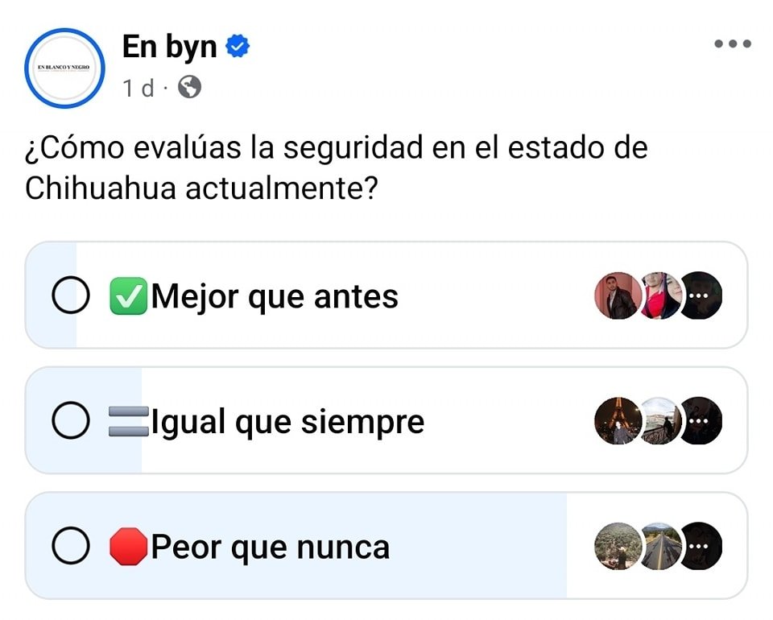Image resolution: width=773 pixels, height=620 pixels.
Task: Click the blue verified badge icon
Action: coord(237,47)
